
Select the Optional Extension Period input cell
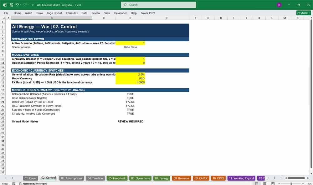pyautogui.click(x=130, y=63)
